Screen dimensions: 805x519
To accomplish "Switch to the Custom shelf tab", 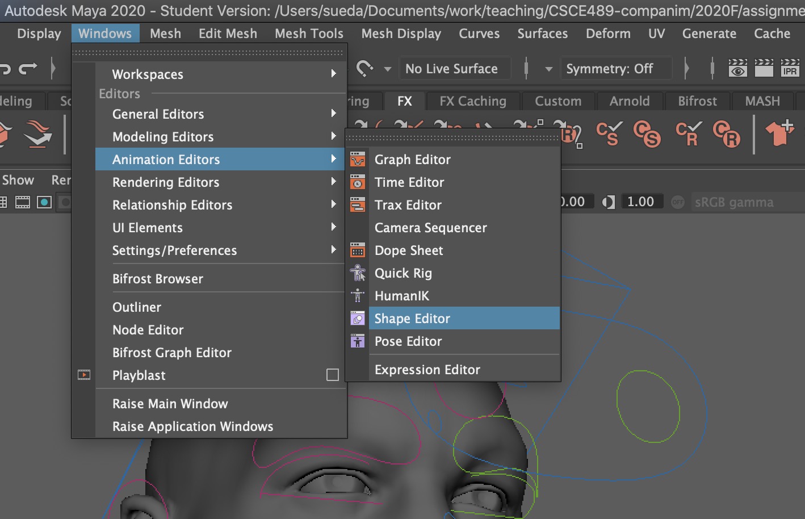I will [558, 101].
